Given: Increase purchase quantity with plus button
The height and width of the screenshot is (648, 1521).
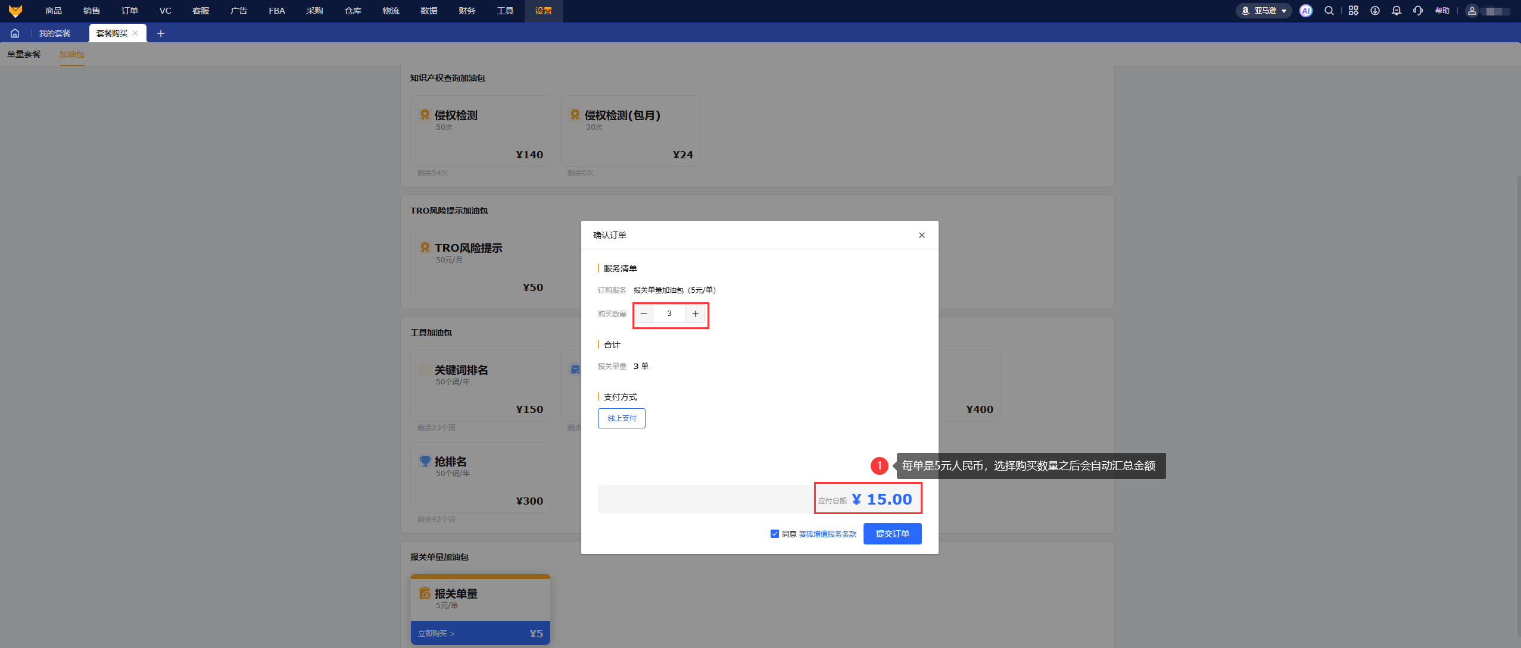Looking at the screenshot, I should pos(695,314).
